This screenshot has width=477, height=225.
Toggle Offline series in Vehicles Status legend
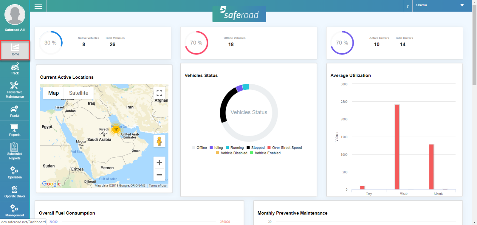click(200, 148)
